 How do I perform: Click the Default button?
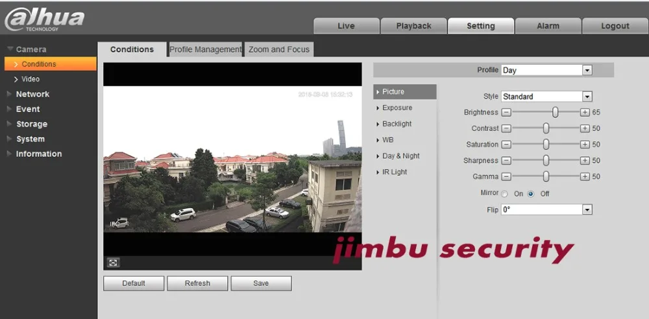pos(134,283)
